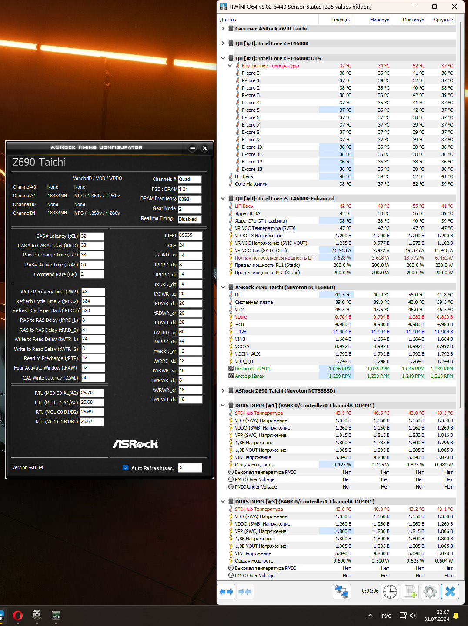Collapse the DDR5 DIMM [#1] group

[x=223, y=406]
